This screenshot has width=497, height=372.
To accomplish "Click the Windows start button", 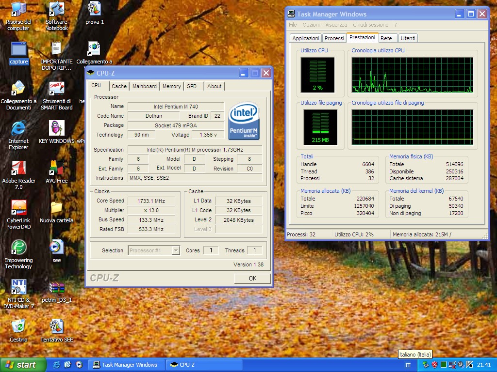I will 23,365.
